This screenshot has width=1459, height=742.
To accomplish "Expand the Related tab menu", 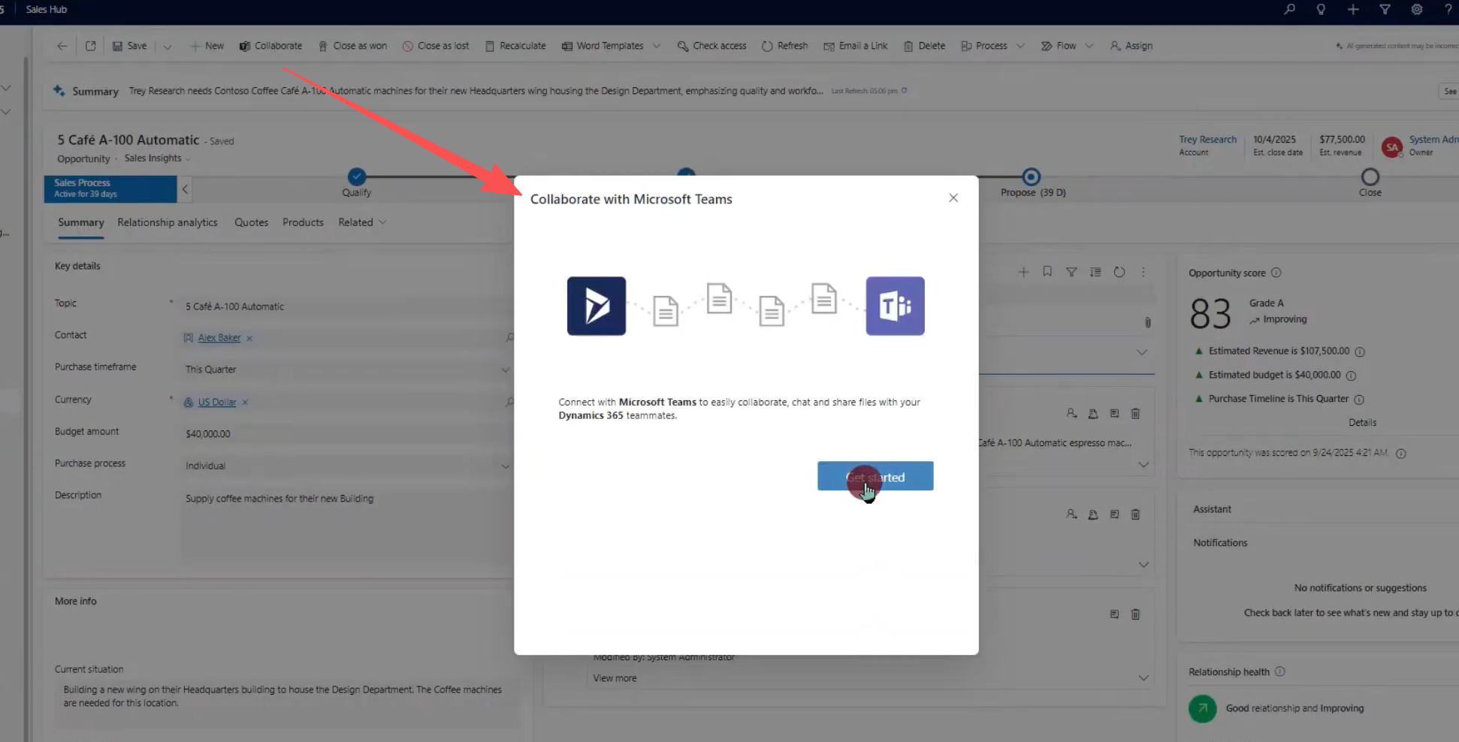I will coord(362,222).
